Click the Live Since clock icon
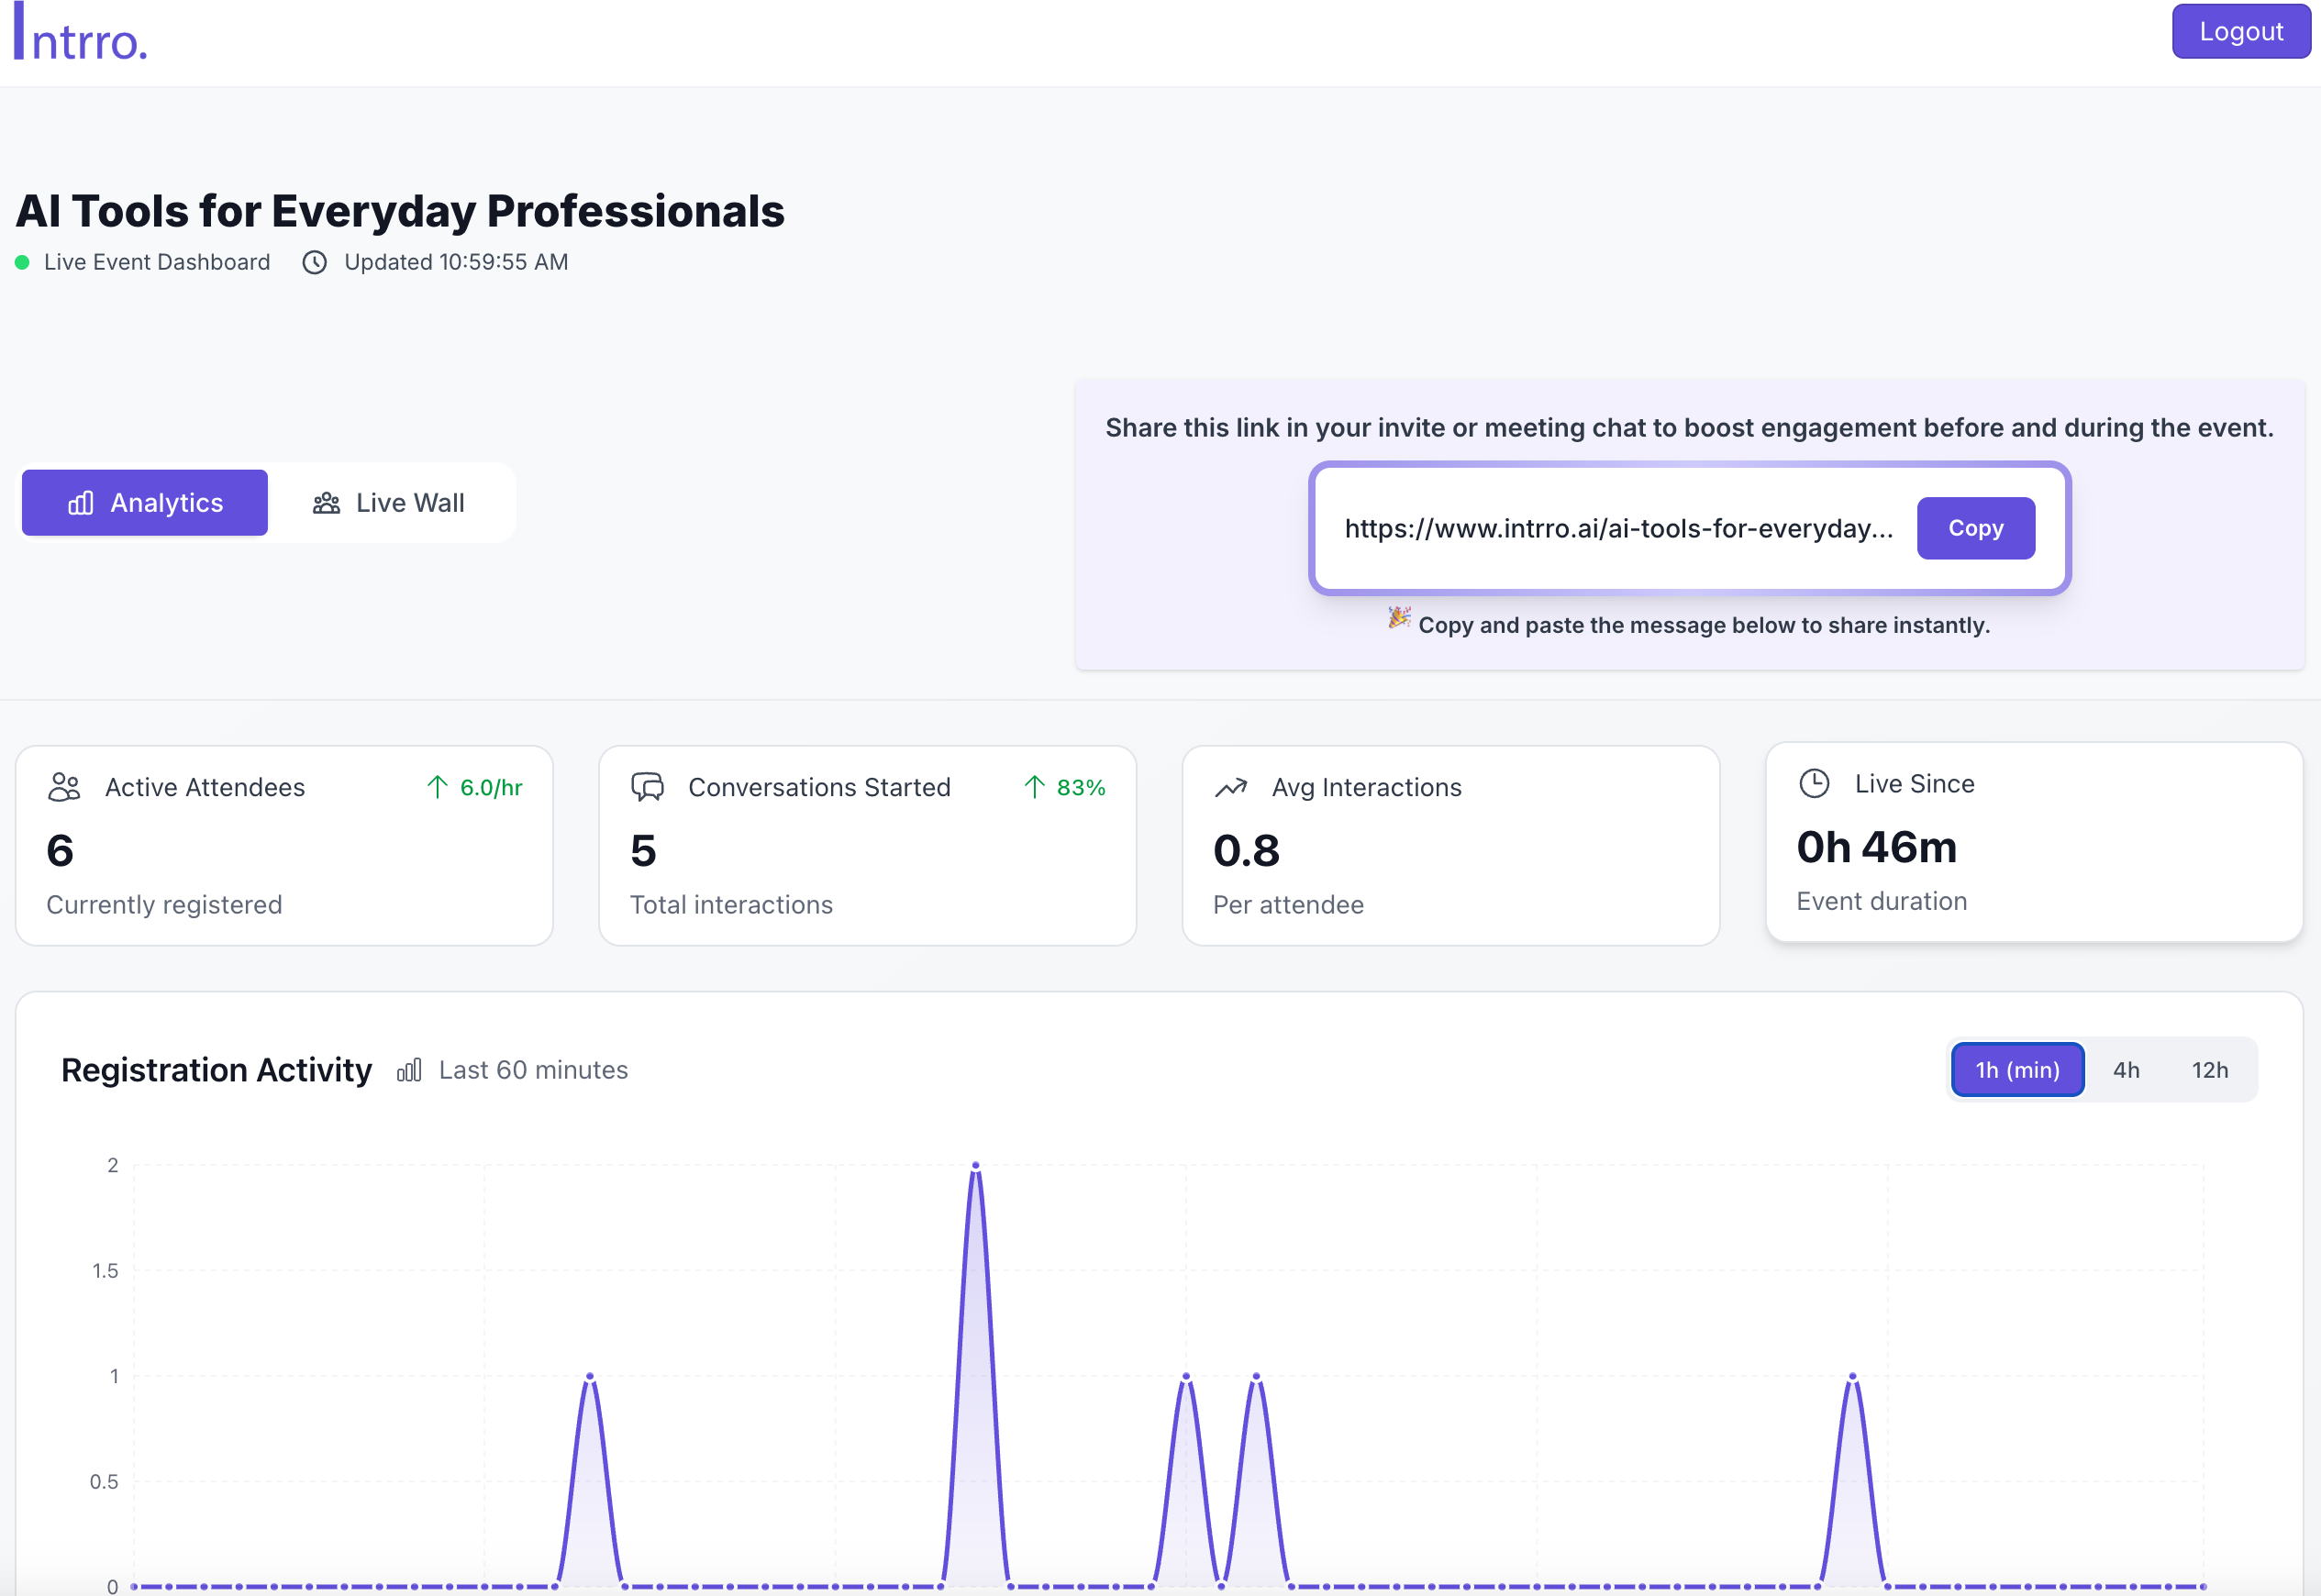 coord(1814,783)
